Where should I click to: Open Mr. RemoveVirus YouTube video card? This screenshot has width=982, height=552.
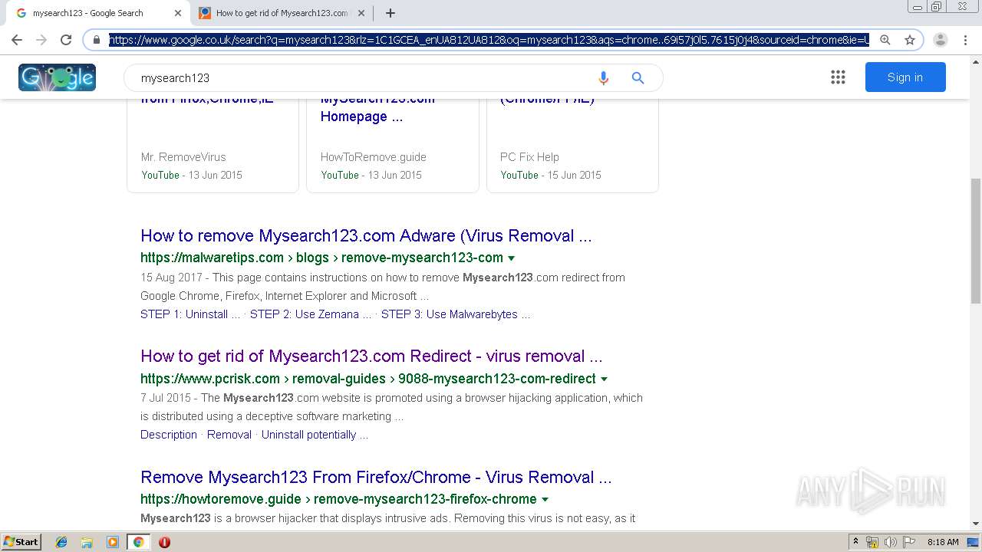point(213,146)
